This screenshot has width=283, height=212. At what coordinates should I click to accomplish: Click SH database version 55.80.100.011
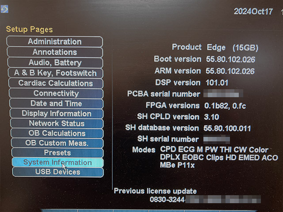[227, 129]
